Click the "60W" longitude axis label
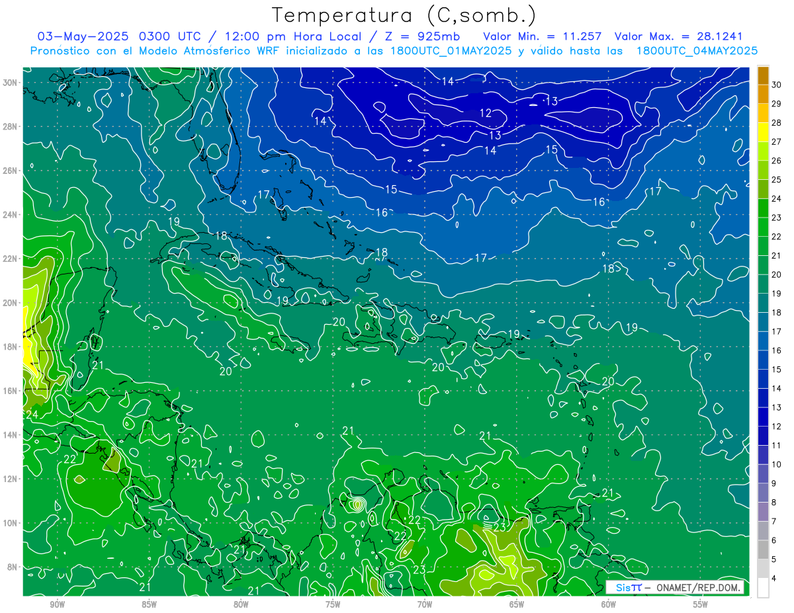 coord(609,604)
